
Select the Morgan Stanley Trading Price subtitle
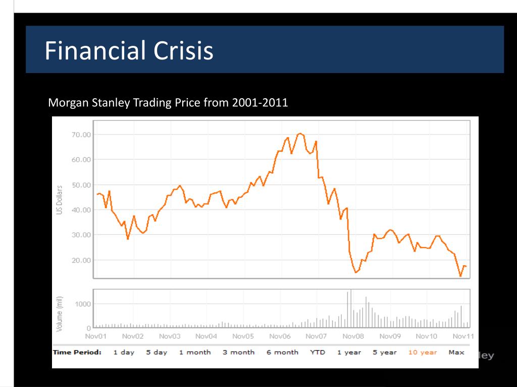[x=168, y=103]
